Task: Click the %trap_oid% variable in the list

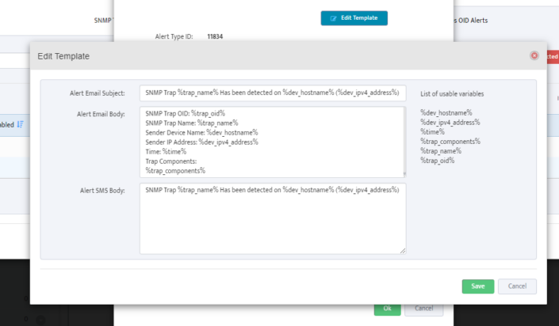Action: [x=437, y=161]
